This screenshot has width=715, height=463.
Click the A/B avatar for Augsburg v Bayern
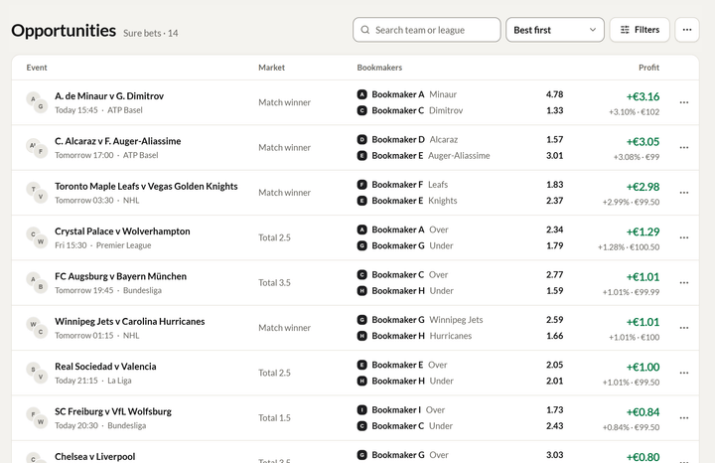pos(37,283)
